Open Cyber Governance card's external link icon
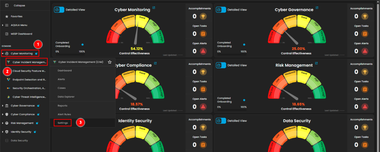Image resolution: width=380 pixels, height=152 pixels. coord(317,8)
